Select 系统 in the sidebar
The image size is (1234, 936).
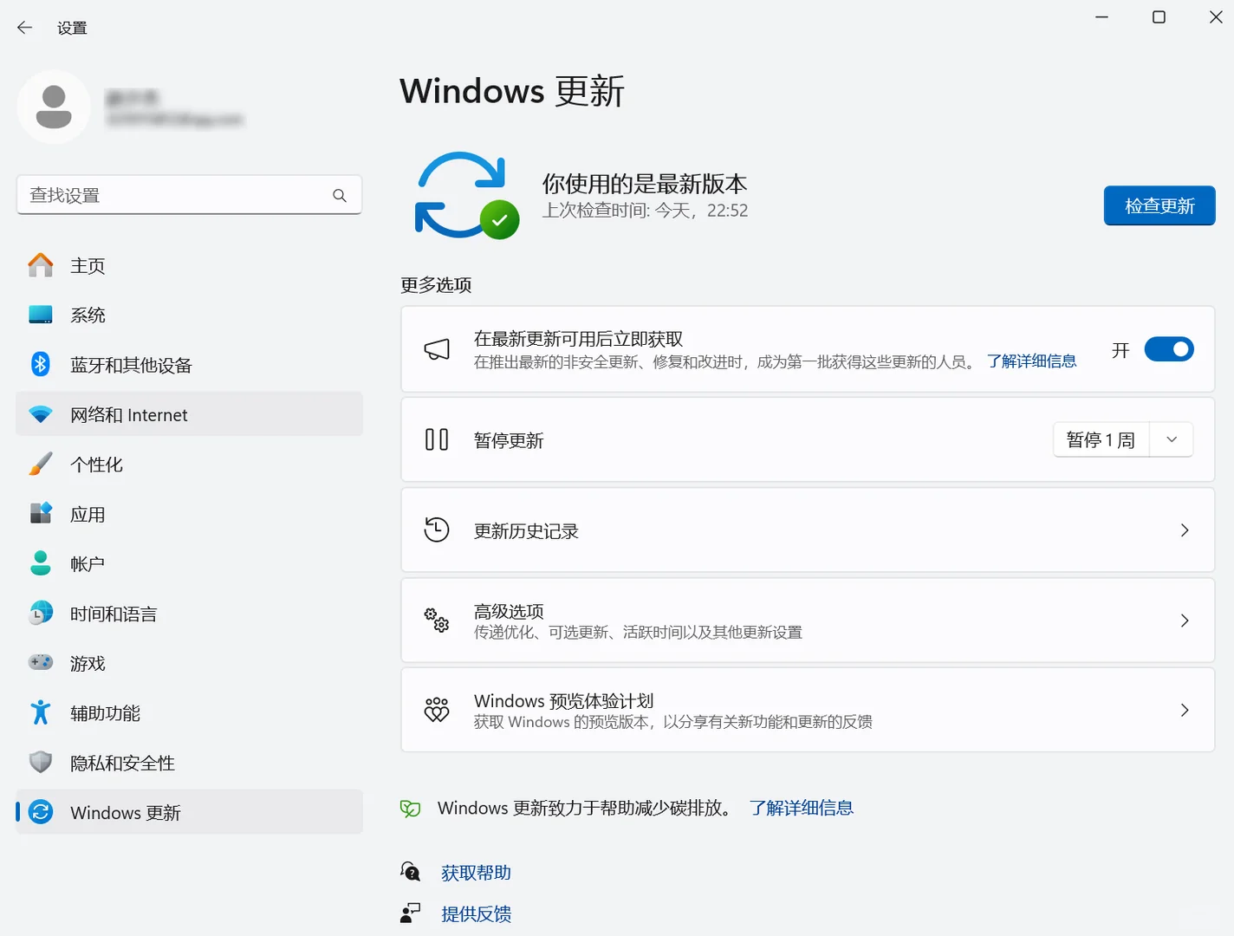coord(88,315)
